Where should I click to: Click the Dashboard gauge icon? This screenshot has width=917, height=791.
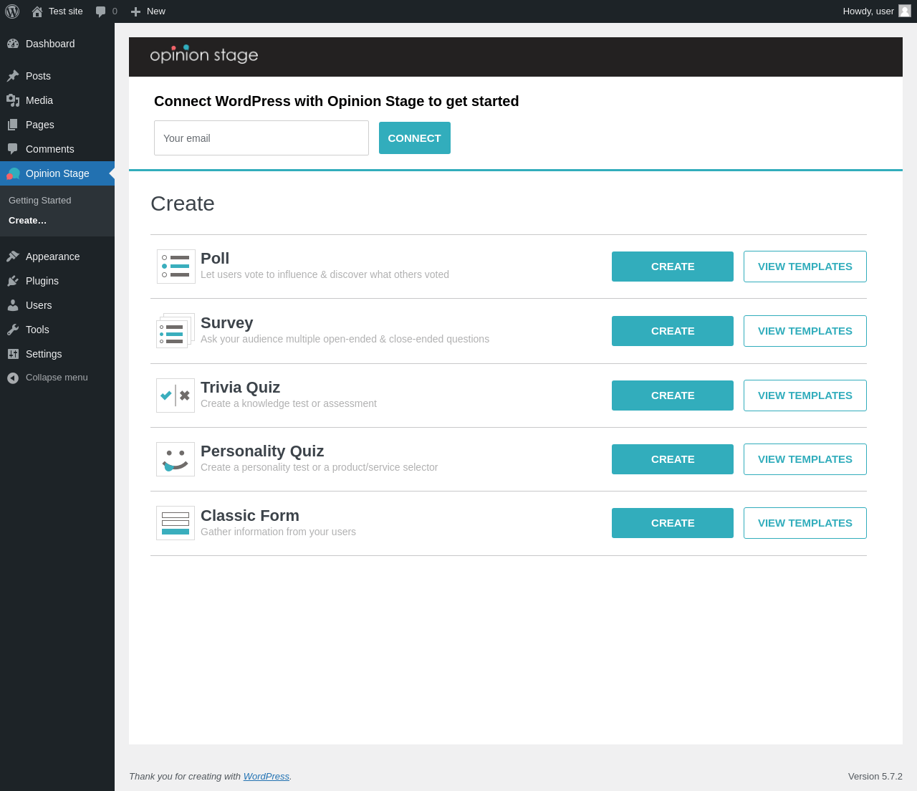click(x=13, y=44)
